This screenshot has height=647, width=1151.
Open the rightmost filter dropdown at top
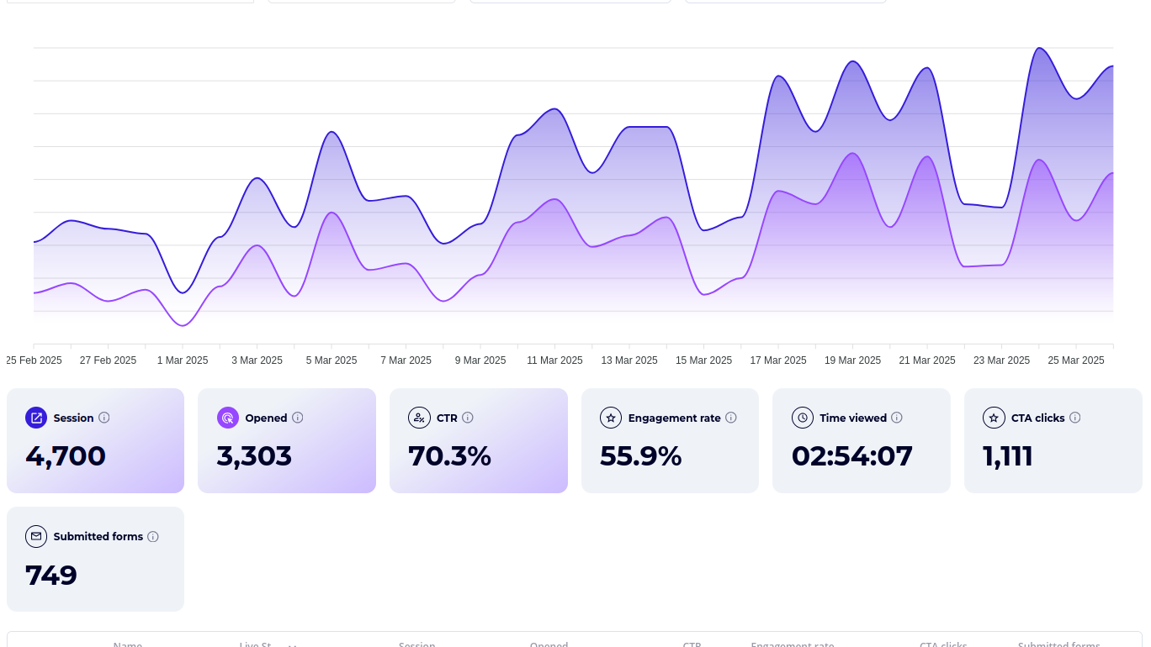(785, 1)
